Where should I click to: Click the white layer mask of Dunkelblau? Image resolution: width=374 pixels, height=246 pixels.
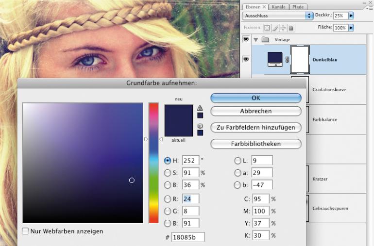pos(300,60)
